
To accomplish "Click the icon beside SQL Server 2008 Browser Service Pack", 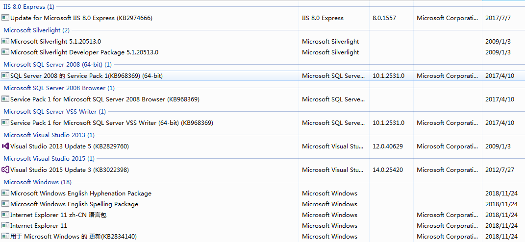I will point(5,99).
